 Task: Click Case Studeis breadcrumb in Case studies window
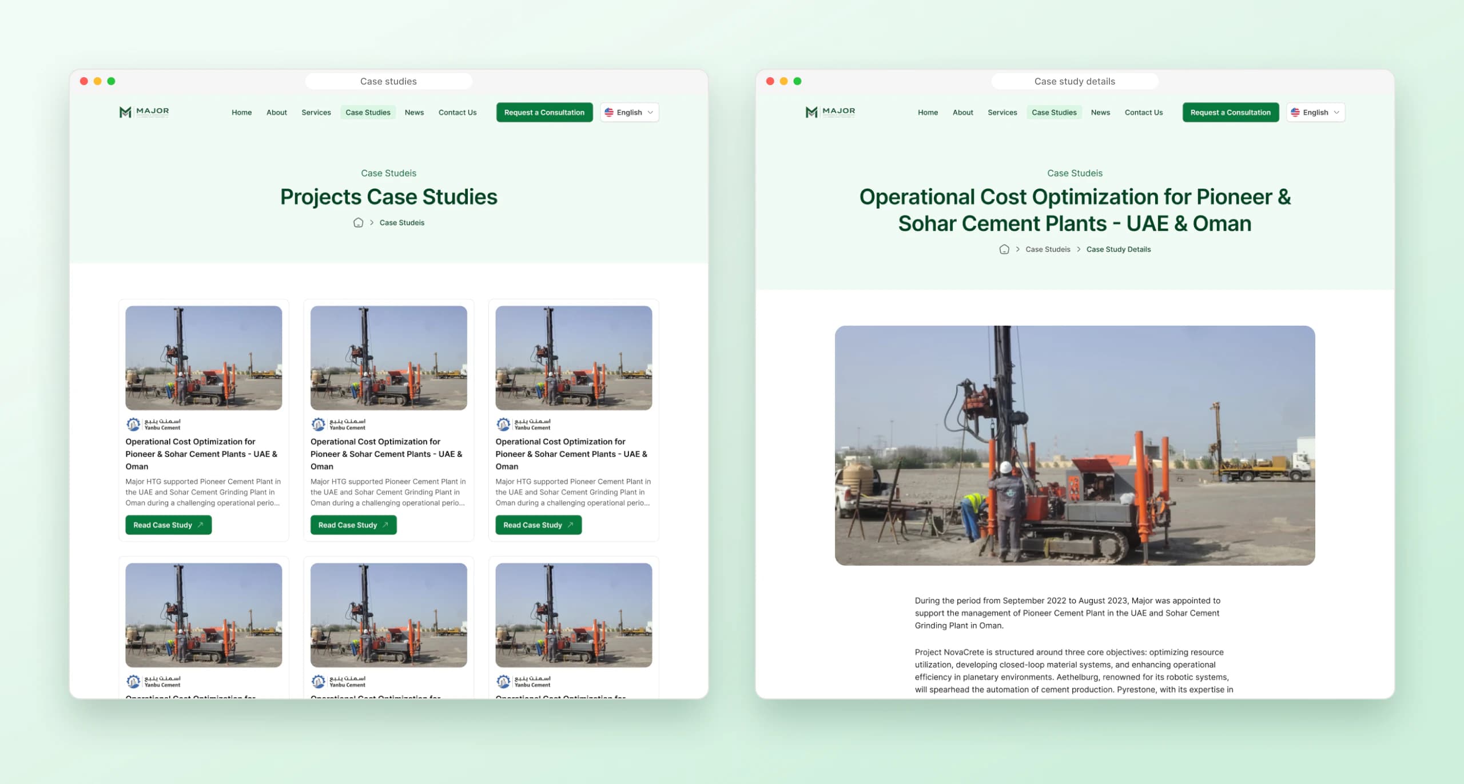(x=402, y=223)
